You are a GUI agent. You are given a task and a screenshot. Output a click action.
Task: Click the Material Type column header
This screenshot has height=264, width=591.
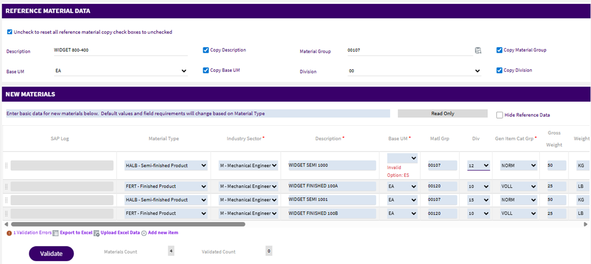(164, 138)
